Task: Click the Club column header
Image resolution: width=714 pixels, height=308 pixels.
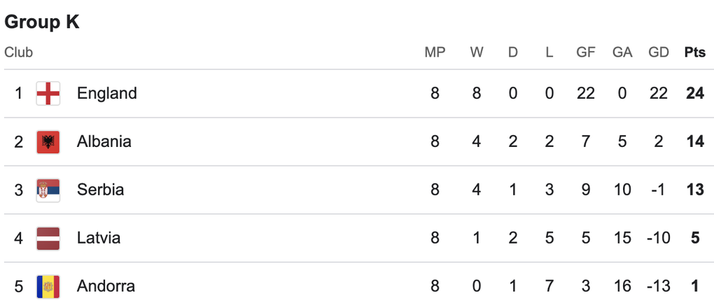Action: coord(19,52)
